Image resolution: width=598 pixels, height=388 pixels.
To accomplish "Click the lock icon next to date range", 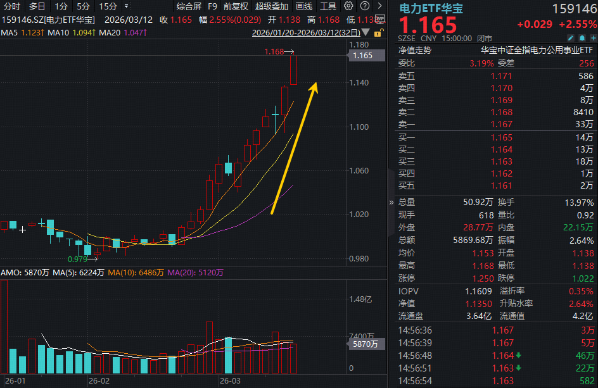I will click(x=378, y=34).
